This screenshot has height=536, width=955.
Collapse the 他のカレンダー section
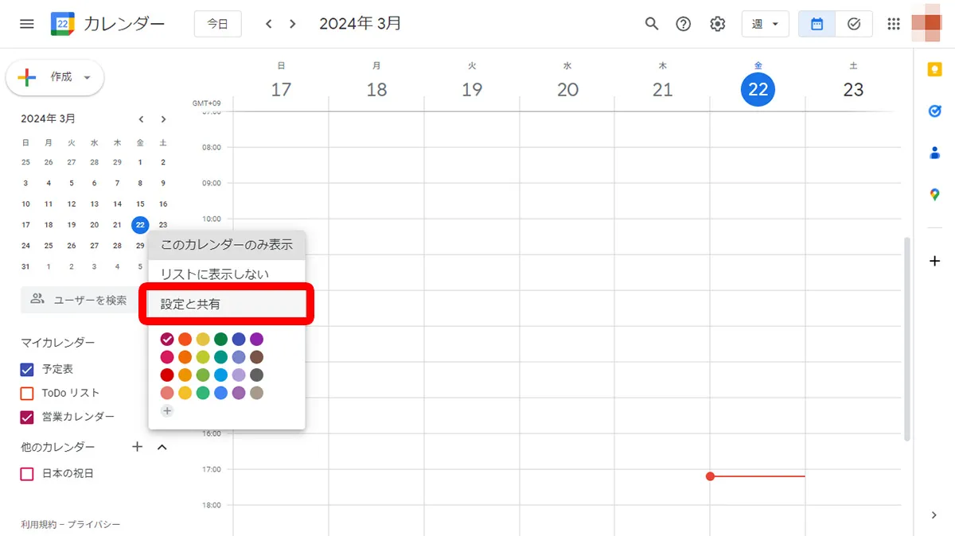click(x=162, y=447)
